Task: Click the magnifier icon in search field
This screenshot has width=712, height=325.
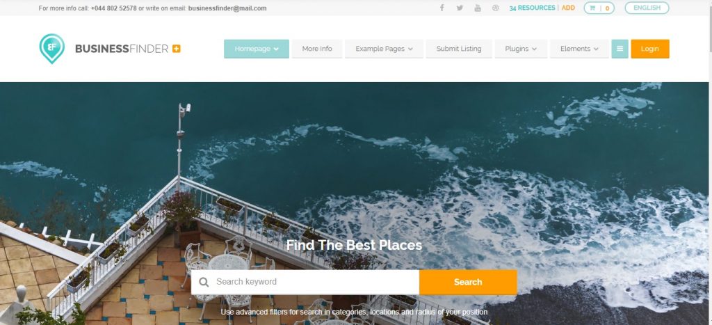Action: 204,283
